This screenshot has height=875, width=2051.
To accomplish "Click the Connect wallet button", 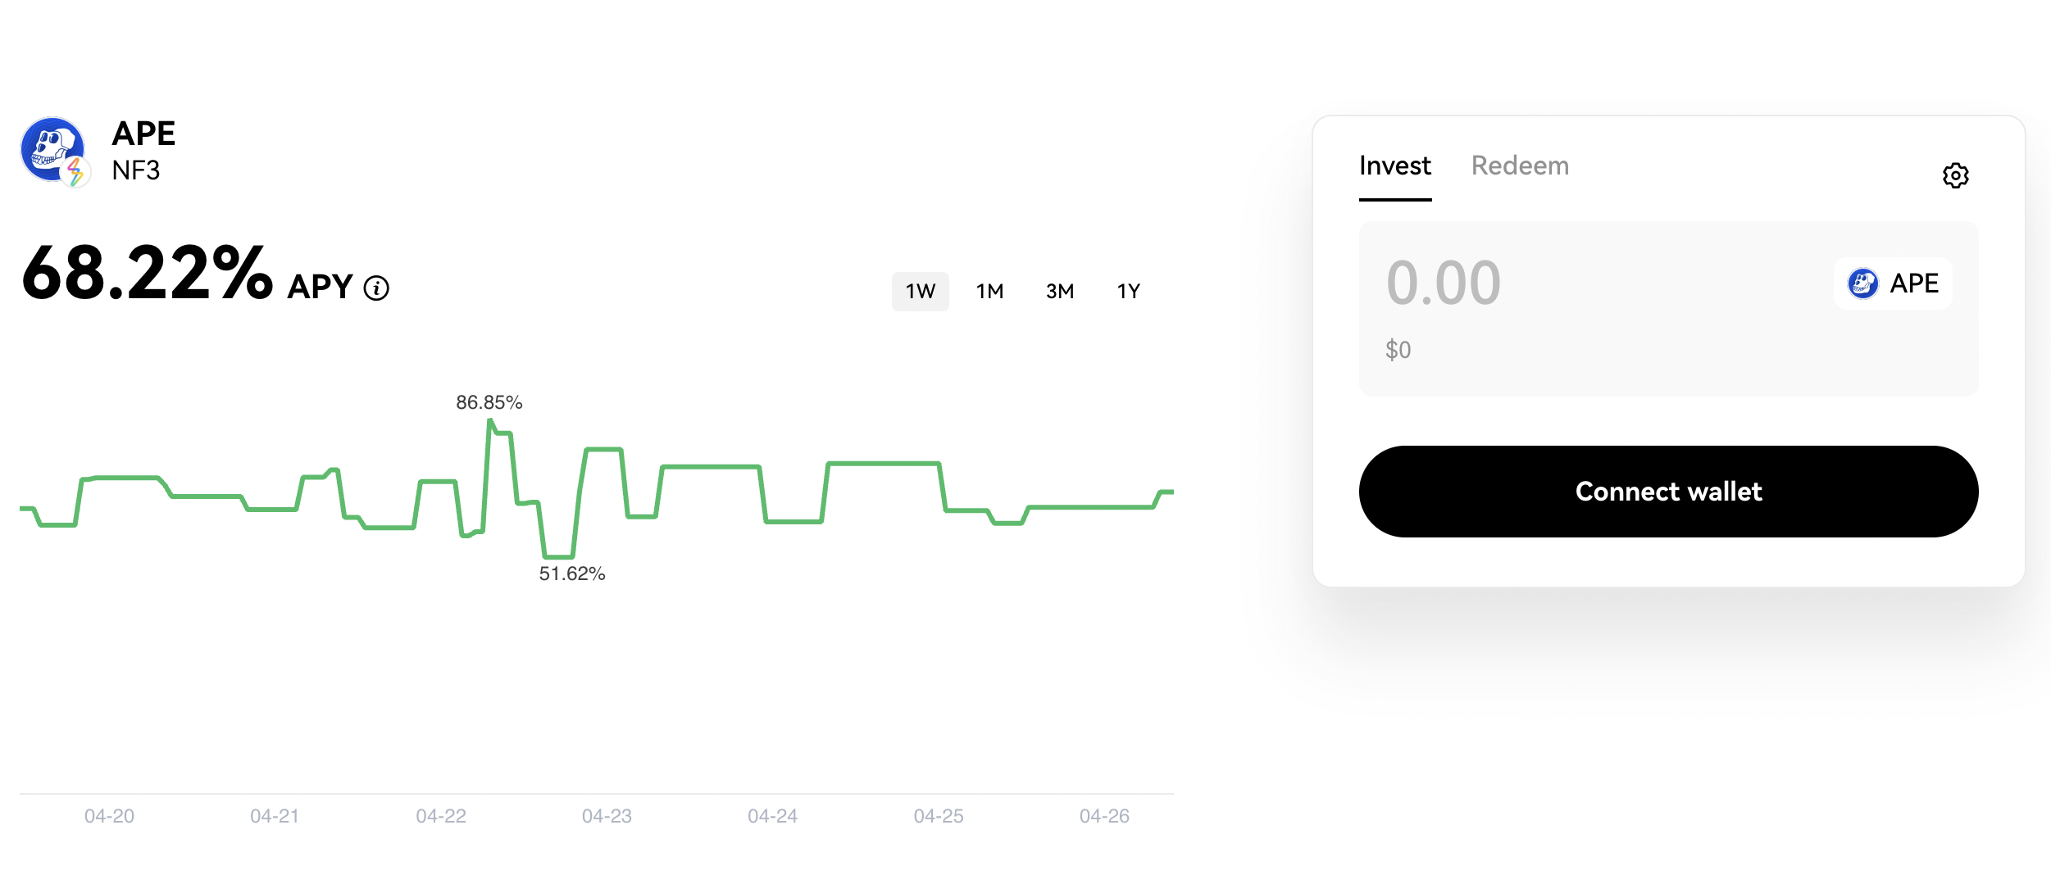I will (x=1668, y=492).
